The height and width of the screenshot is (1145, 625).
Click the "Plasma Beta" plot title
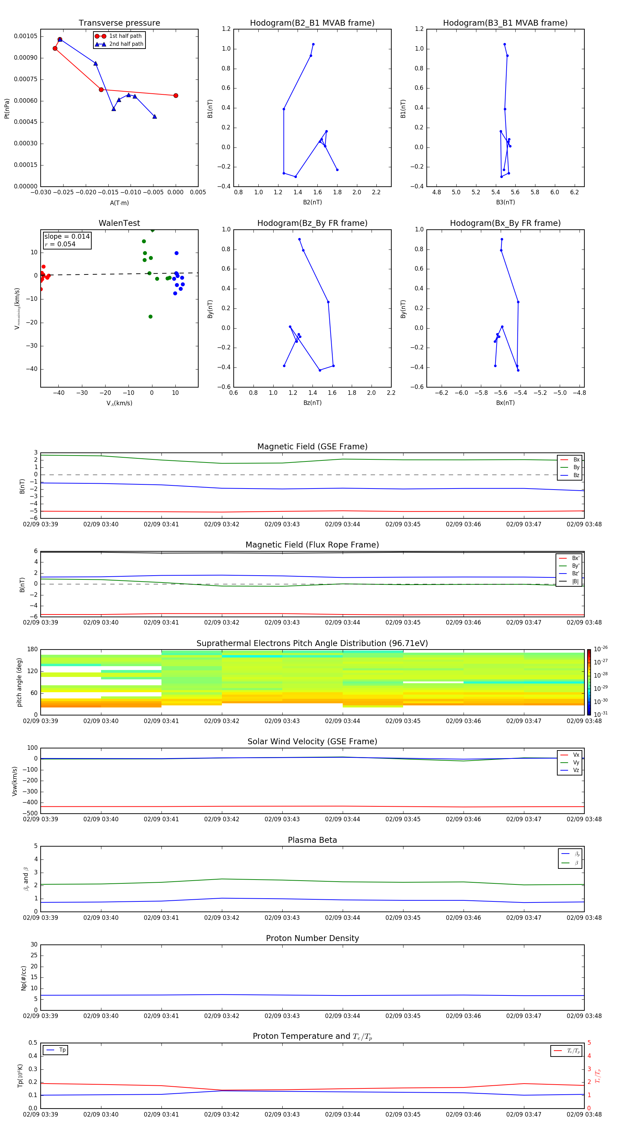(312, 840)
